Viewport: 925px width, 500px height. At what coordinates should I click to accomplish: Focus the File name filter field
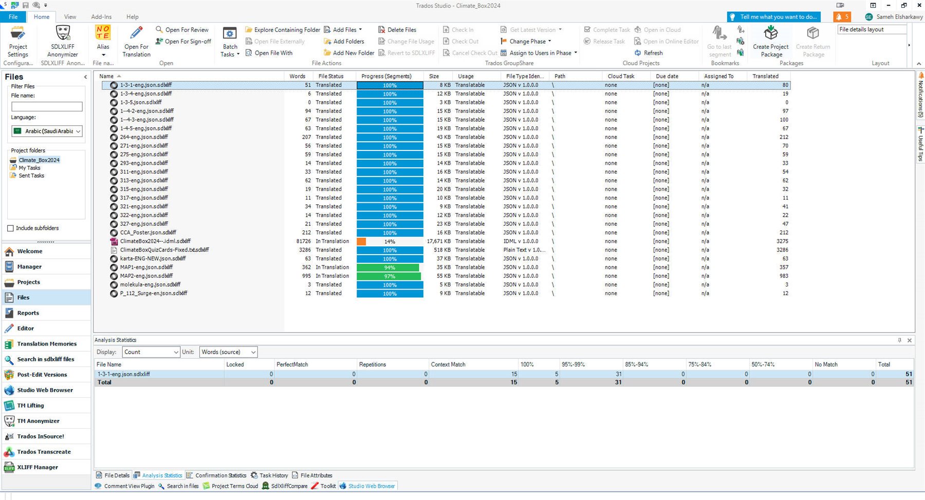(x=47, y=107)
